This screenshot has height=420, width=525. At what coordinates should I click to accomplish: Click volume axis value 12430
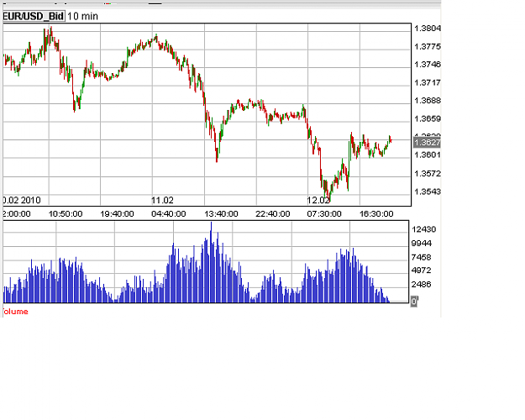tap(424, 229)
